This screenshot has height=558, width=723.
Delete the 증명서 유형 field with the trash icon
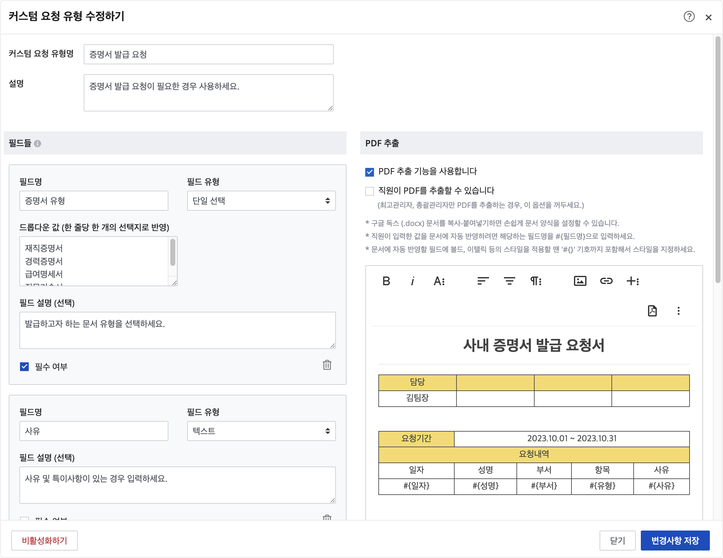[327, 365]
